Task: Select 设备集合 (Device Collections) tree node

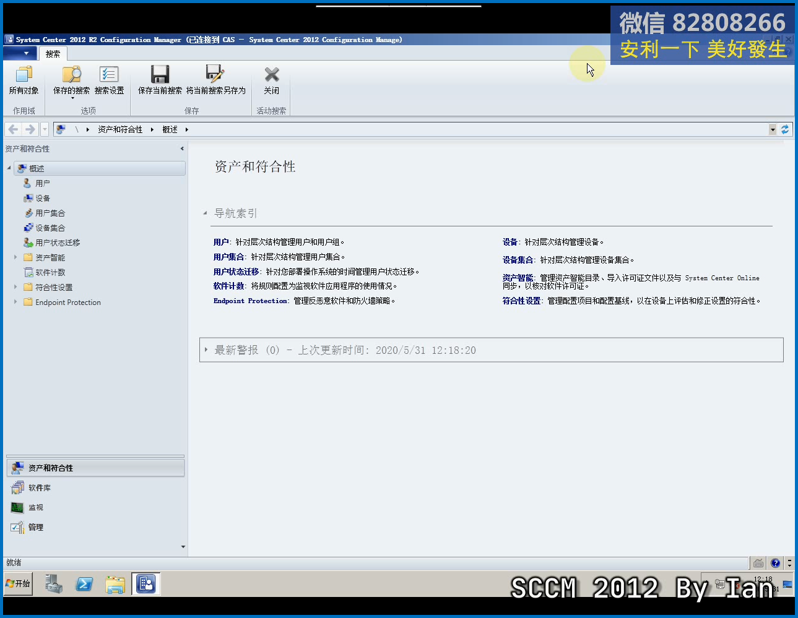Action: tap(50, 228)
